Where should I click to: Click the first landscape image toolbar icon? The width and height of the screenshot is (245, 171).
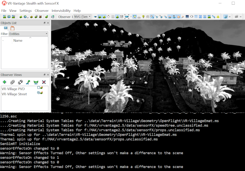5,17
